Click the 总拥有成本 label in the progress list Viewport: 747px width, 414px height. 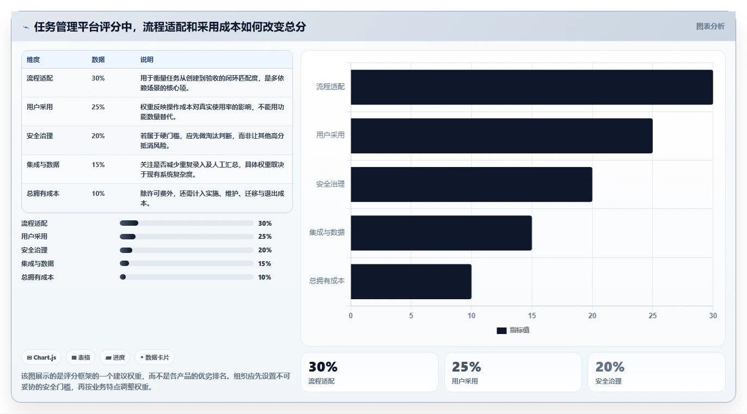coord(38,277)
